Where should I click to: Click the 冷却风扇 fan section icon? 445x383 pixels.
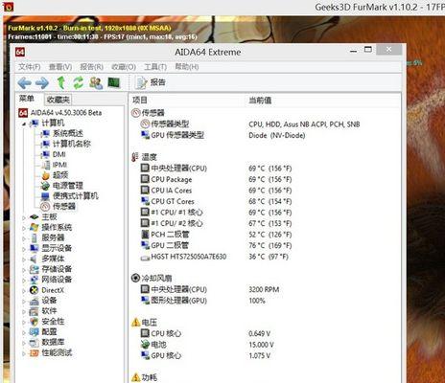(135, 278)
